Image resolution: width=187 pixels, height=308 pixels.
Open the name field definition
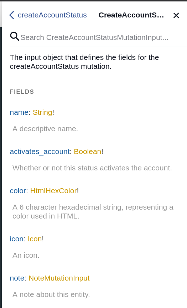(19, 112)
